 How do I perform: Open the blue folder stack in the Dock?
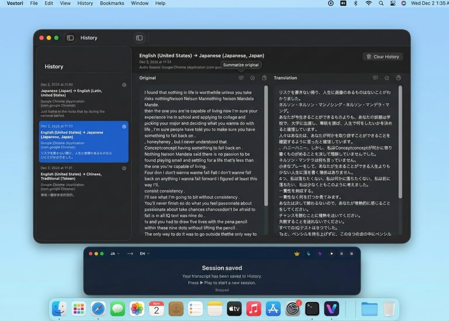(x=369, y=309)
